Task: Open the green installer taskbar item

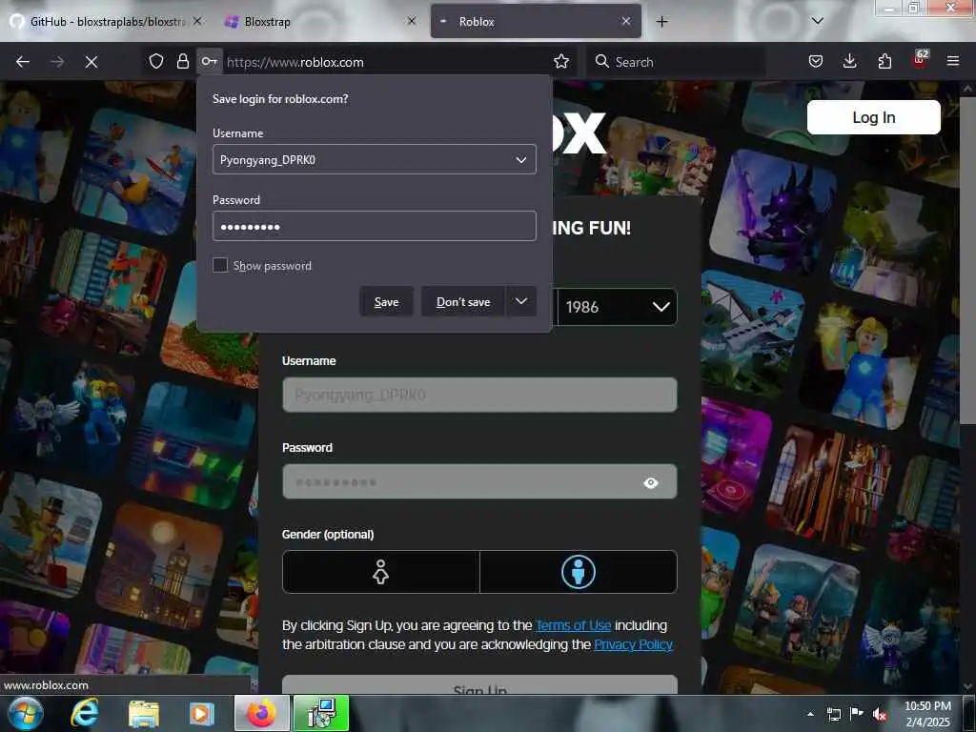Action: pyautogui.click(x=321, y=713)
